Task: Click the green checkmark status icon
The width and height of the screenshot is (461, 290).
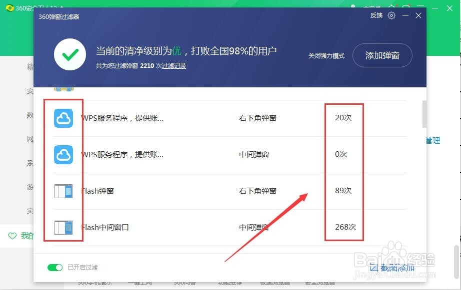Action: [x=70, y=54]
